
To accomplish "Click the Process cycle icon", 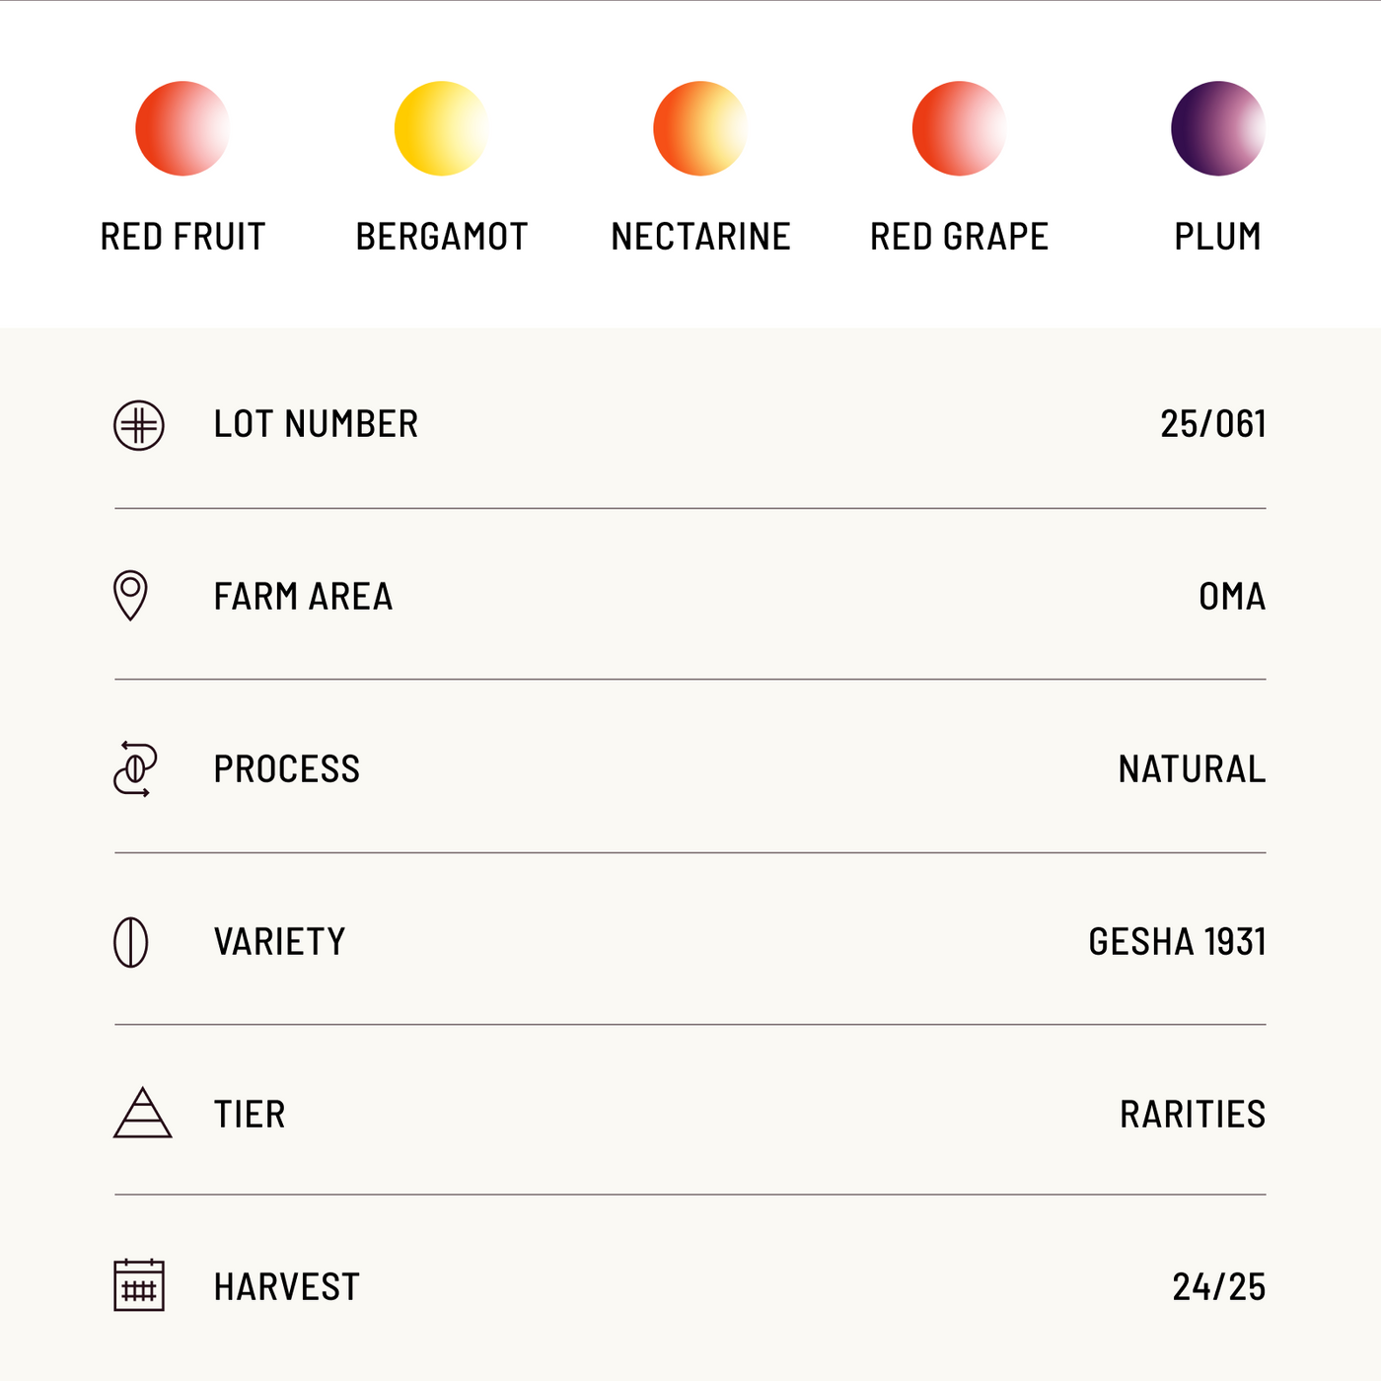I will (135, 769).
